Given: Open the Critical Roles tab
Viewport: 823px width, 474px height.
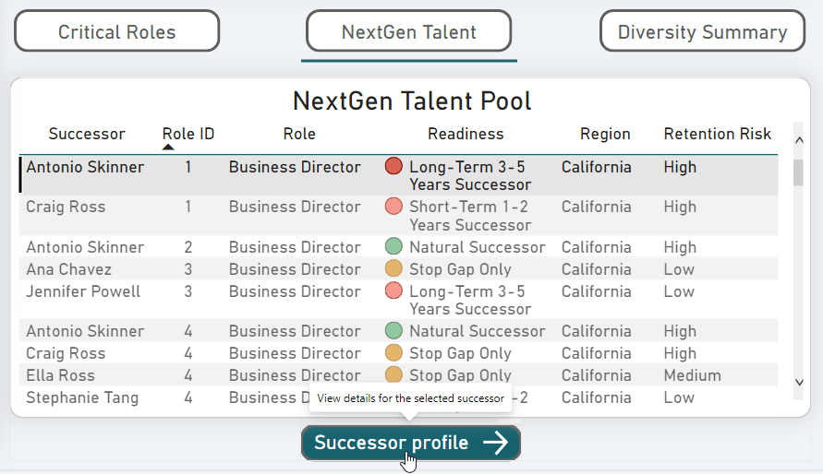Looking at the screenshot, I should (116, 32).
